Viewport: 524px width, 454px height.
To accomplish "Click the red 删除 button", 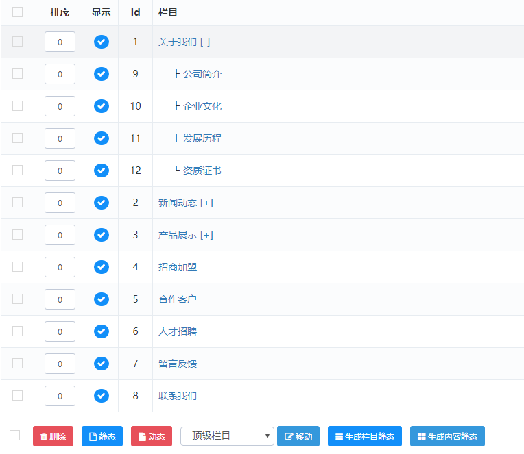I will 53,436.
